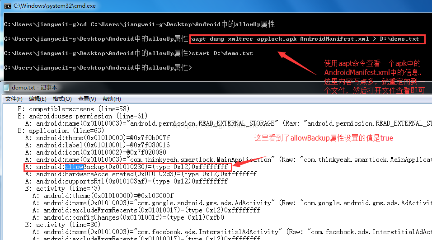
Task: Click the 'android:label(0x01010001)=@0x7f080016' line
Action: [x=97, y=145]
